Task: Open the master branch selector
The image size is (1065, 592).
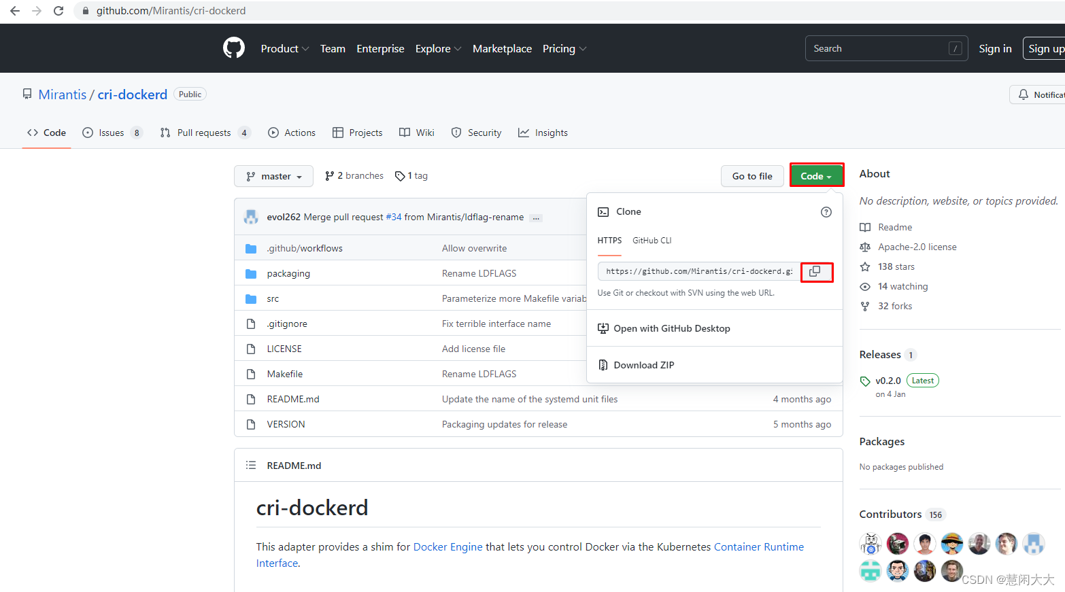Action: pos(273,176)
